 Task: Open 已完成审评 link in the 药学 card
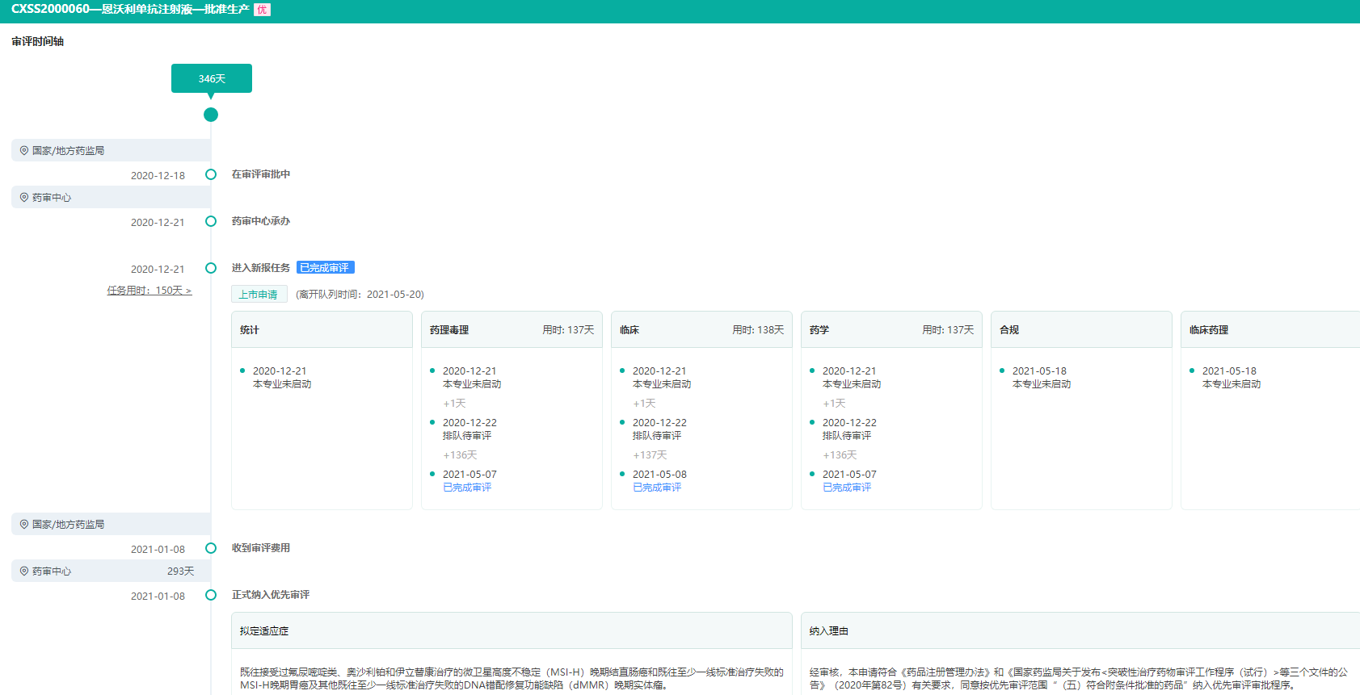click(x=847, y=488)
